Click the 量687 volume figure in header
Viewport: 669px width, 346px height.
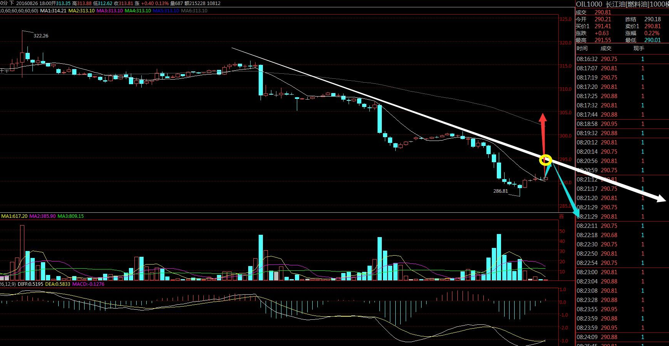coord(176,3)
